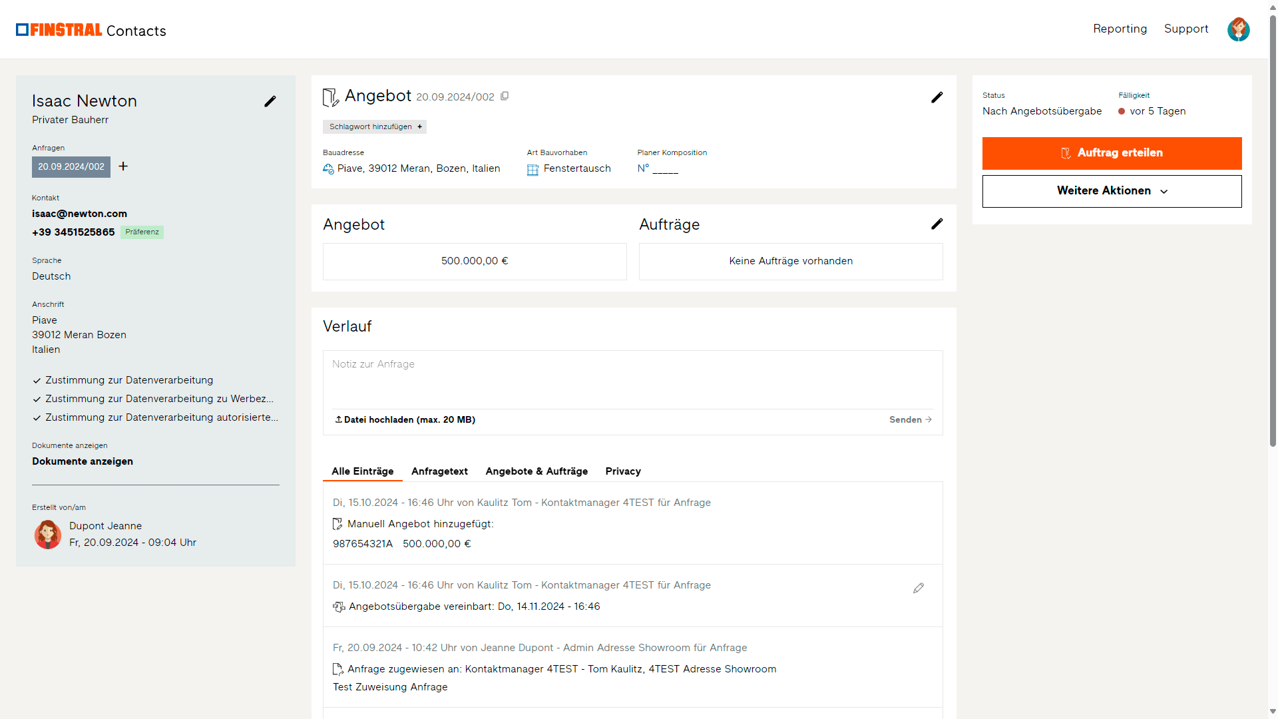This screenshot has width=1278, height=719.
Task: Click pencil icon to edit Angebot header
Action: point(937,97)
